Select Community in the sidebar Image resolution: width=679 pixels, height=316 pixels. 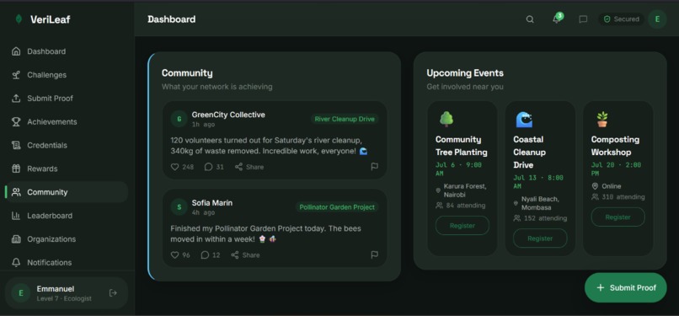(x=67, y=192)
